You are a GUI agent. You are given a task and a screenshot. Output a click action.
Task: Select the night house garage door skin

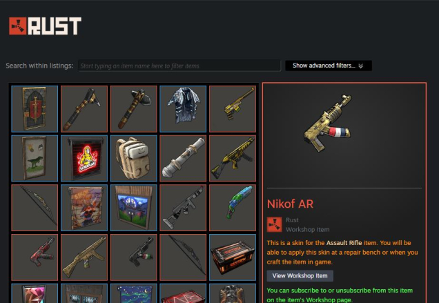click(x=133, y=208)
